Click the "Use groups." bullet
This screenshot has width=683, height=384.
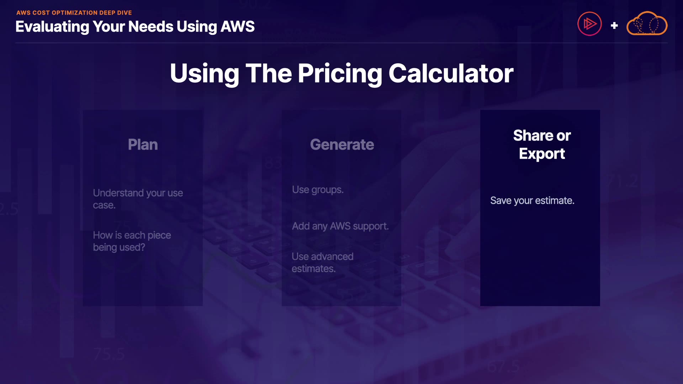pos(318,190)
